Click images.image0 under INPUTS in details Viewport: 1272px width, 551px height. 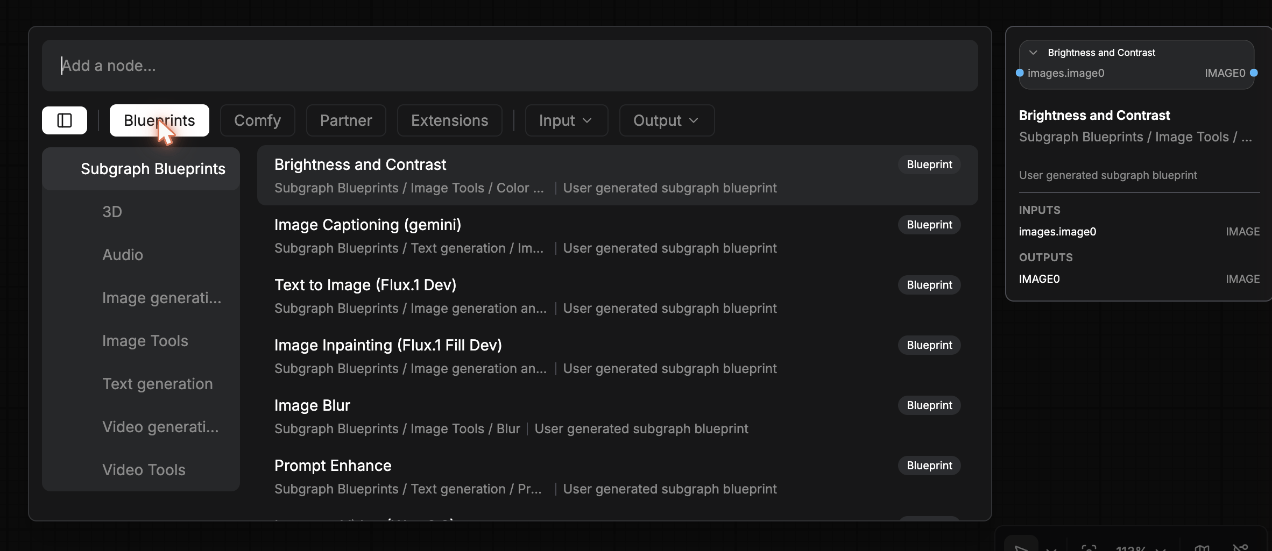[x=1057, y=232]
